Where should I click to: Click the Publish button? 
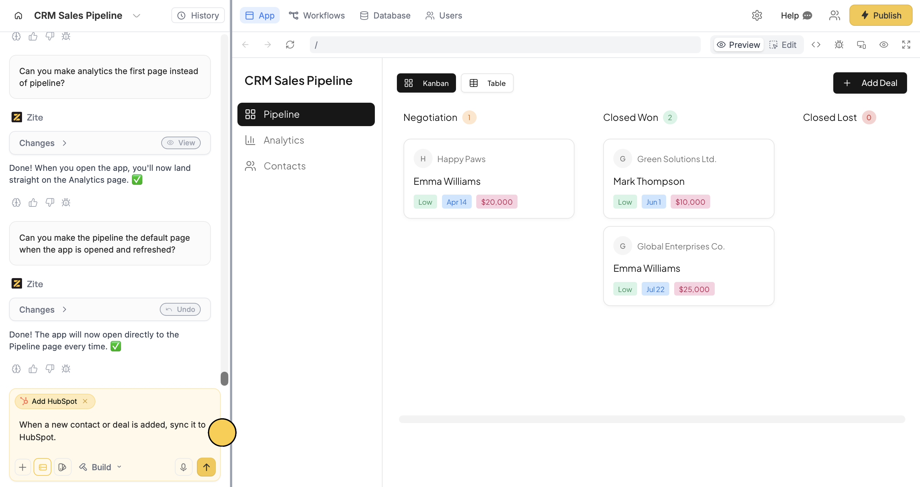[881, 15]
